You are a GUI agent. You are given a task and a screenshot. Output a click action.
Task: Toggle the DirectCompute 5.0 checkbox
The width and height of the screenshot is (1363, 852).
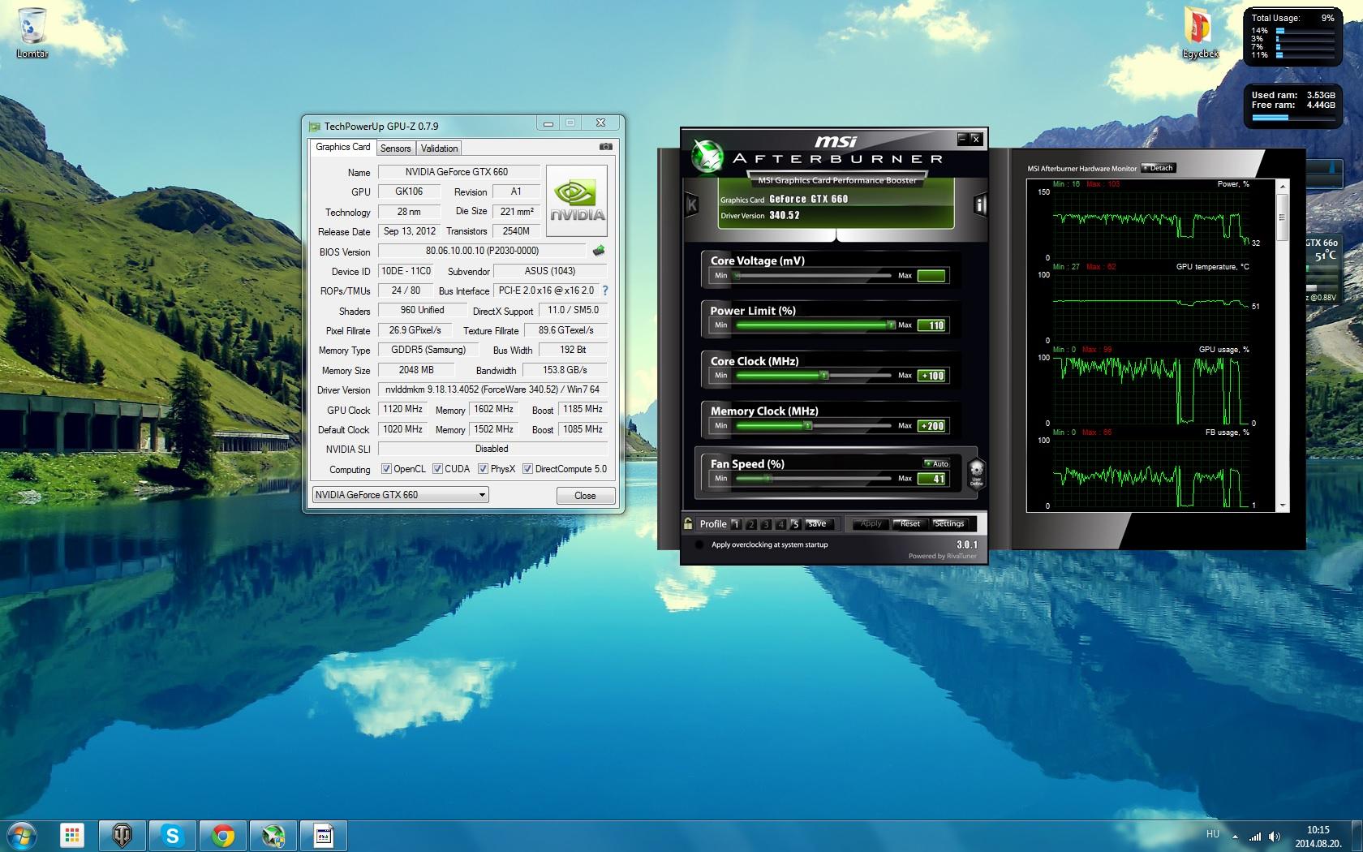(x=527, y=469)
